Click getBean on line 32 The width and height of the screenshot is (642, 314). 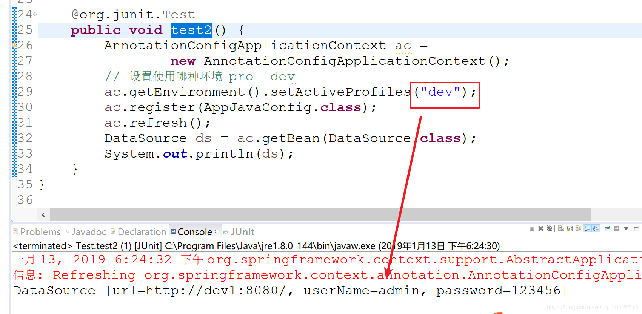291,138
